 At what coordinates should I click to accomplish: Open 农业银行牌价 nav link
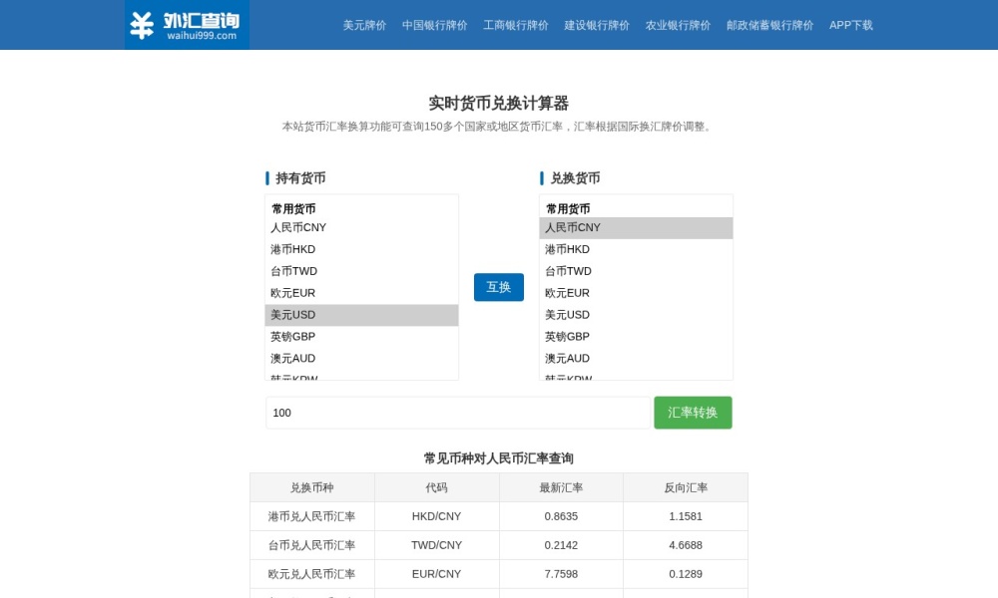point(678,26)
